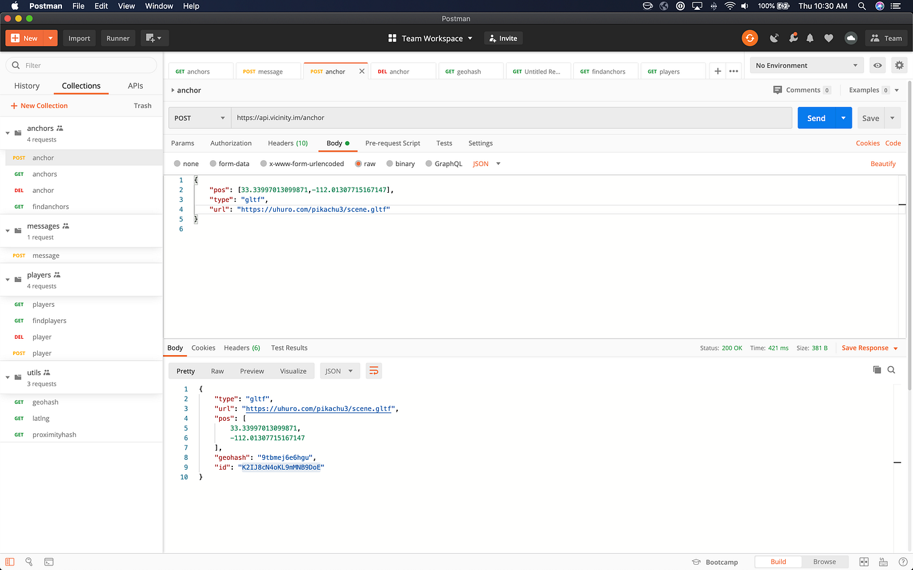Click the Invite button
Screen dimensions: 913x570
(503, 38)
